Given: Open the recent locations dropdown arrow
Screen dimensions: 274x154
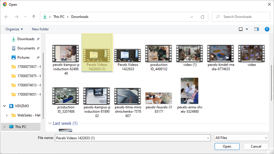Looking at the screenshot, I should (x=25, y=17).
